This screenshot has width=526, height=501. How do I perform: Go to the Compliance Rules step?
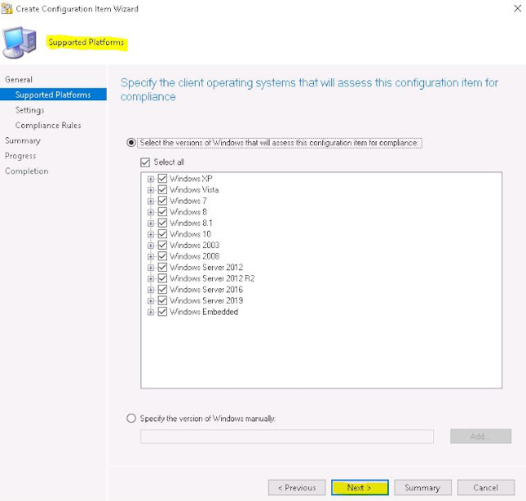48,125
